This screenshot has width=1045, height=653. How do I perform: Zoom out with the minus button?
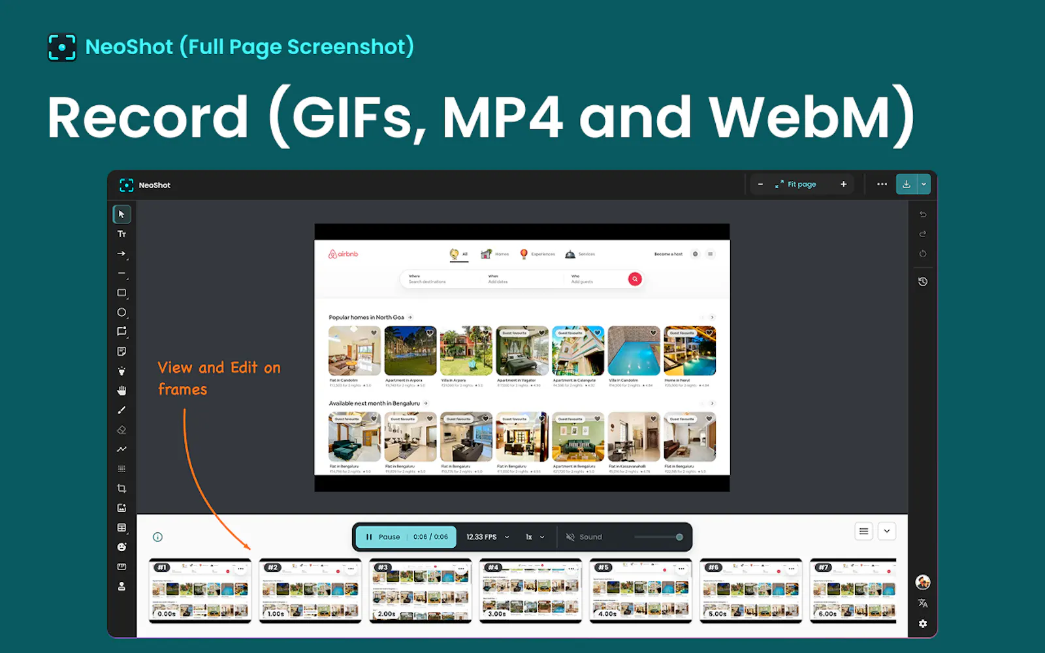pyautogui.click(x=760, y=184)
